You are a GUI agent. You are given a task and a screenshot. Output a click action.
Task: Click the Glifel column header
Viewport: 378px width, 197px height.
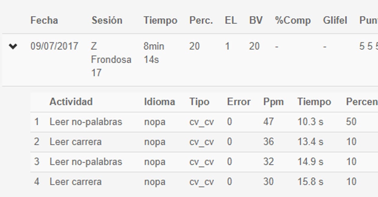[x=335, y=20]
